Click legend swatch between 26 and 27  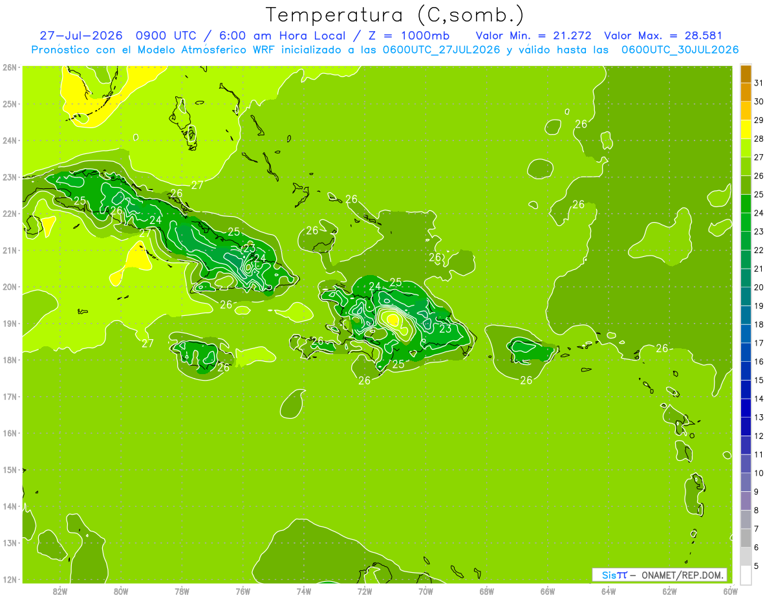click(746, 166)
